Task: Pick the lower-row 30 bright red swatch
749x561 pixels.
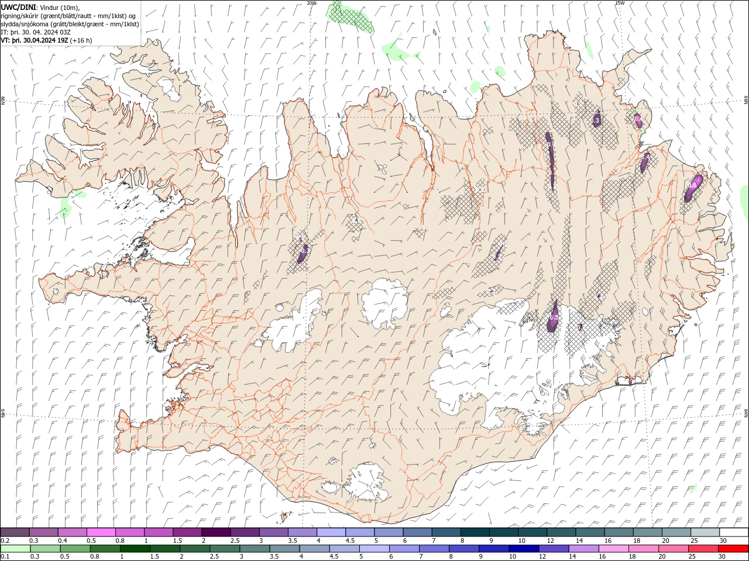Action: (733, 549)
